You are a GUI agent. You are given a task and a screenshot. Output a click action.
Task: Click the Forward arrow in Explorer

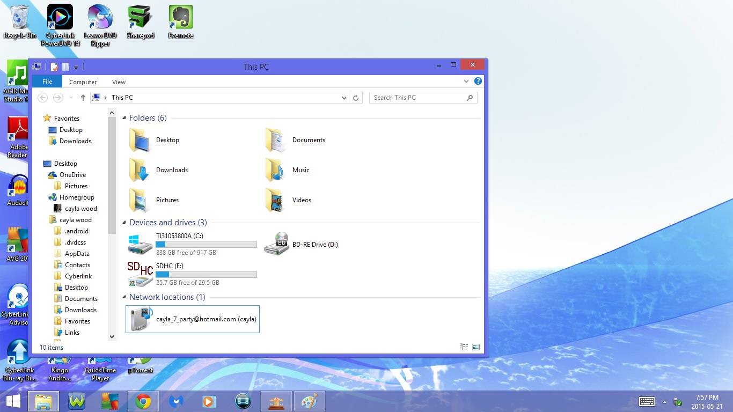[58, 98]
